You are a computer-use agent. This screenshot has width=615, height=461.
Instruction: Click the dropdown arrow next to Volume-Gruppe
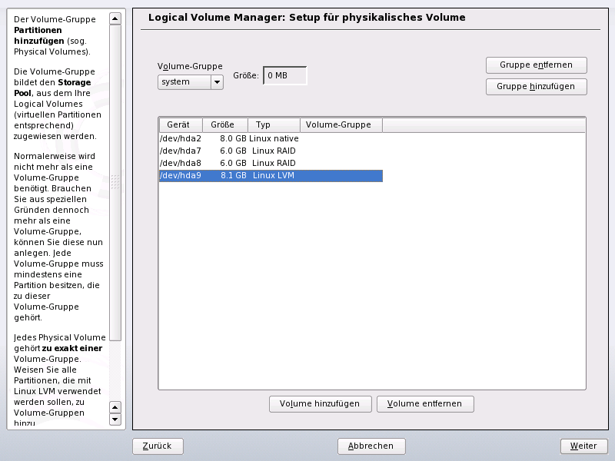215,82
